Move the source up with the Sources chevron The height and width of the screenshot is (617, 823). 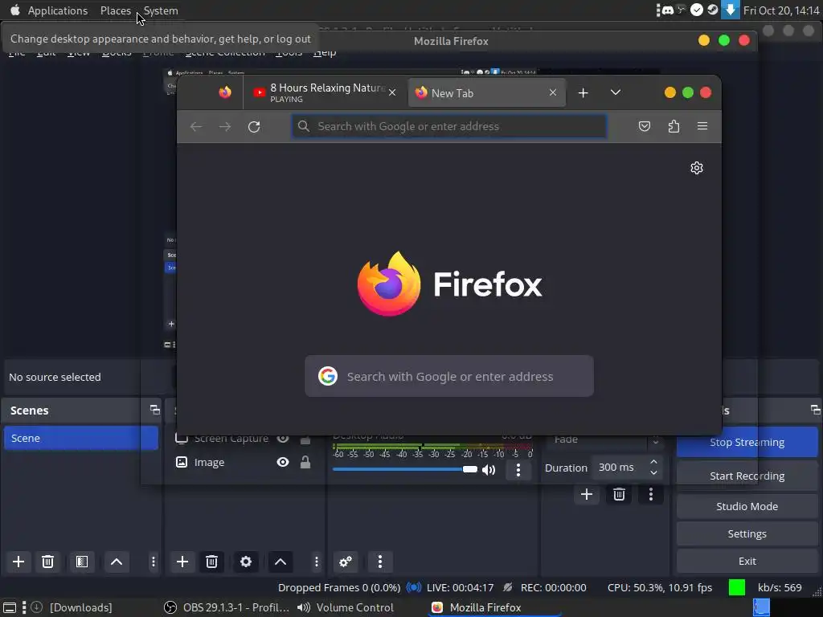point(280,562)
